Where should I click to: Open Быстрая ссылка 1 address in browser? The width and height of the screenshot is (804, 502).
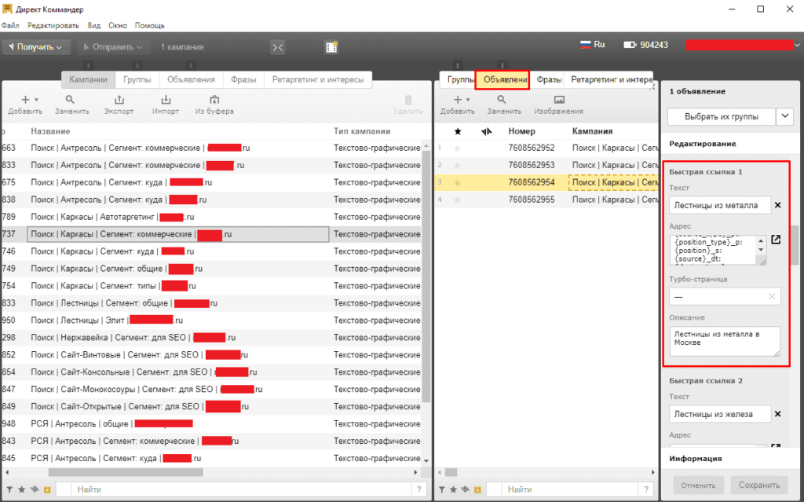pos(776,240)
